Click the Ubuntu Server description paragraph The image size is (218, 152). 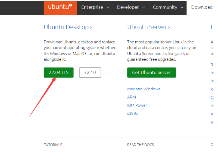(x=162, y=51)
